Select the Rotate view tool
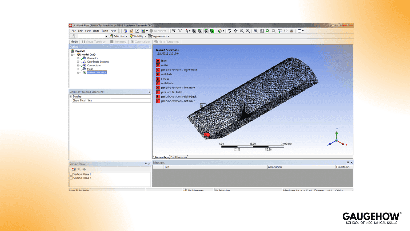The width and height of the screenshot is (410, 231). [230, 31]
